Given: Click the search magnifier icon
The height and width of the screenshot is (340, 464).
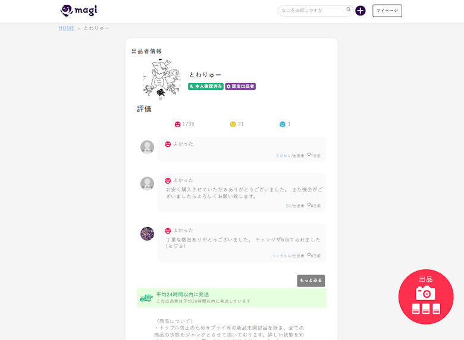Looking at the screenshot, I should pos(348,10).
